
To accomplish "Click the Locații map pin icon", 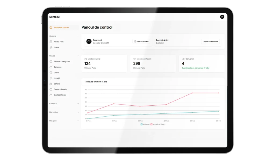I will point(51,78).
